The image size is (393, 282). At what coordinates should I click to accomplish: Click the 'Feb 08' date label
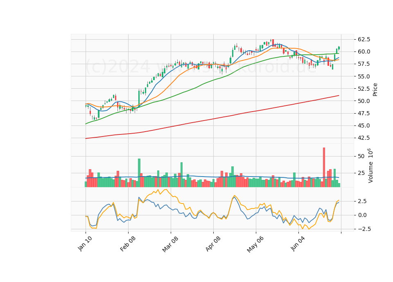pyautogui.click(x=128, y=244)
